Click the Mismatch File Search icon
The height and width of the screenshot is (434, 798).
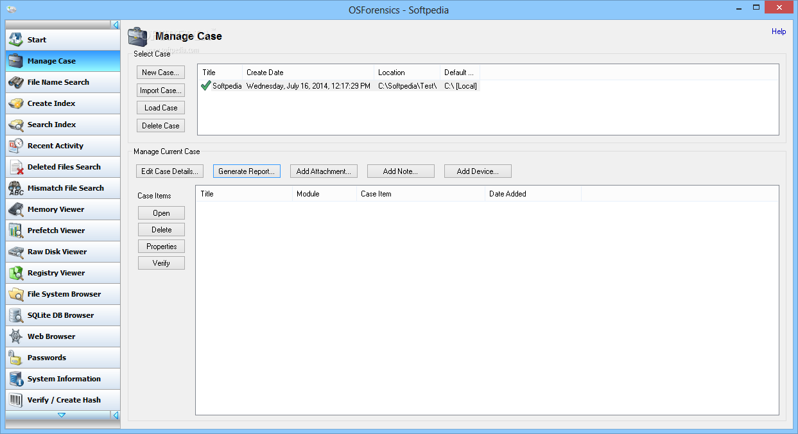point(16,188)
